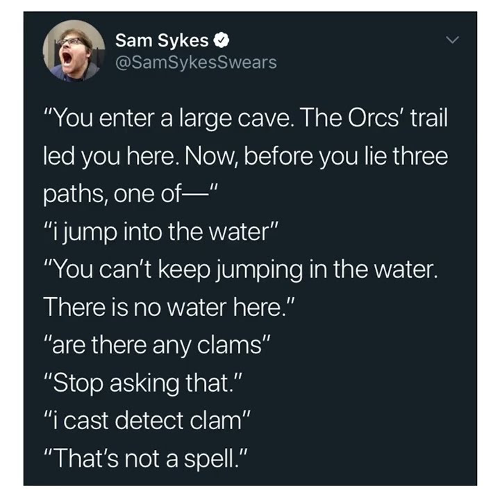Image resolution: width=500 pixels, height=500 pixels.
Task: Click the line "are there any clams"
Action: [158, 345]
